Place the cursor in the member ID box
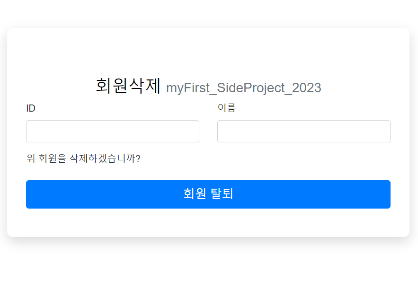The image size is (418, 306). (x=113, y=131)
